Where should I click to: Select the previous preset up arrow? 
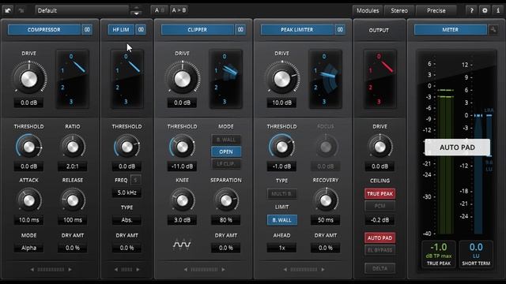click(x=137, y=7)
